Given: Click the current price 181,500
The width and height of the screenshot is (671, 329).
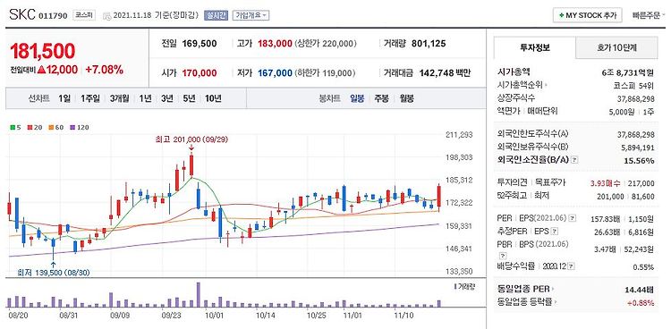Looking at the screenshot, I should [42, 51].
